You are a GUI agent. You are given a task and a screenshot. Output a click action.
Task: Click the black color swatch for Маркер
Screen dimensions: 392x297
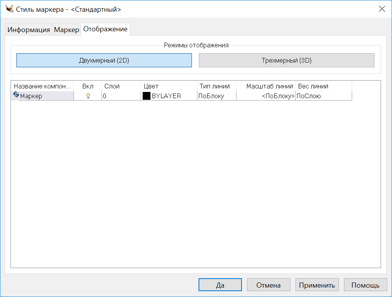(147, 96)
